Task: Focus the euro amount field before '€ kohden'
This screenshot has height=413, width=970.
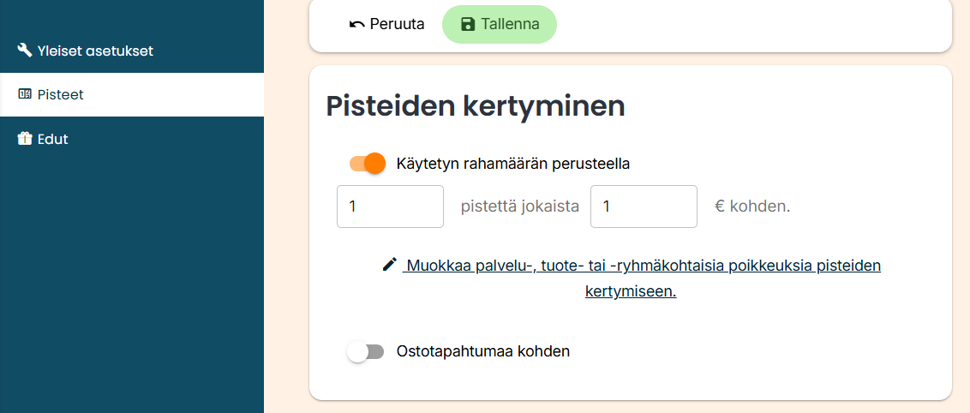Action: coord(644,206)
